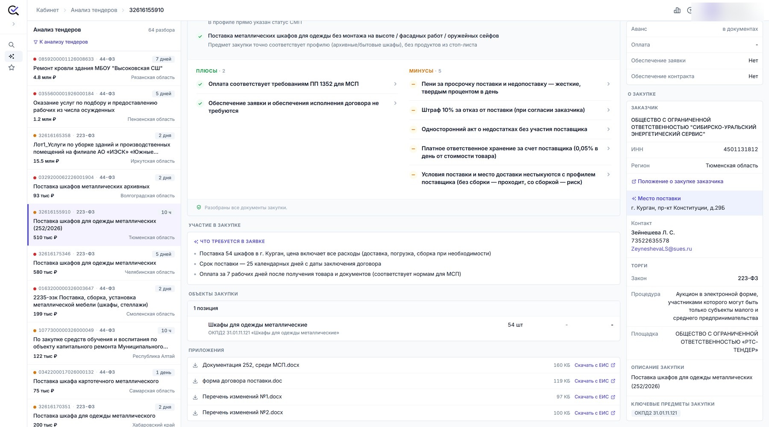The image size is (769, 427).
Task: Click download icon for Документация 252 file
Action: (x=195, y=366)
